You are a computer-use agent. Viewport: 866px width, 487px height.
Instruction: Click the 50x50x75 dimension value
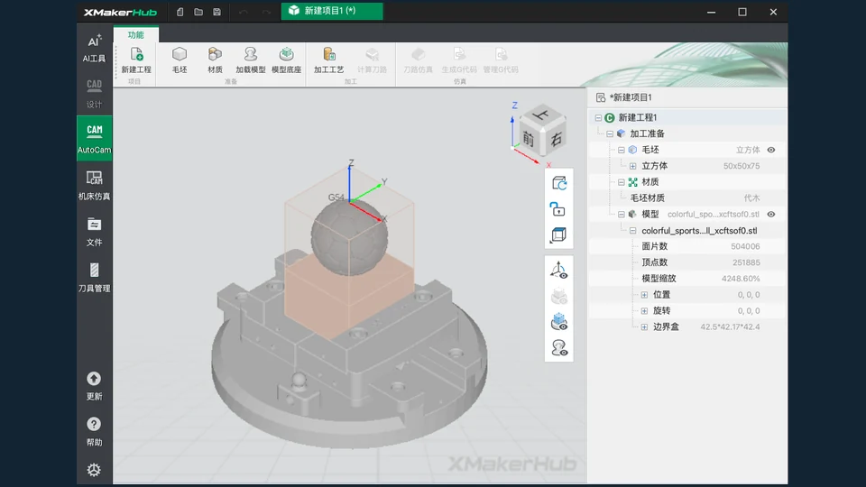(742, 166)
